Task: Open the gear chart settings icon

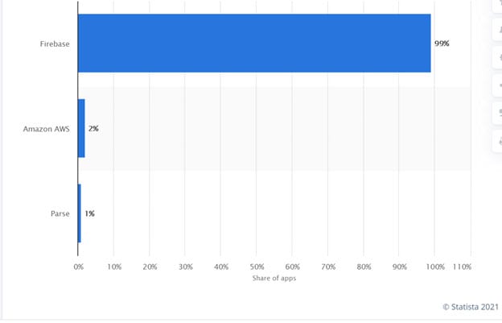Action: [x=499, y=57]
